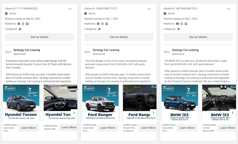Click Audience Network icon in Hyundai Tucson ad
238x144 pixels.
[x=27, y=24]
